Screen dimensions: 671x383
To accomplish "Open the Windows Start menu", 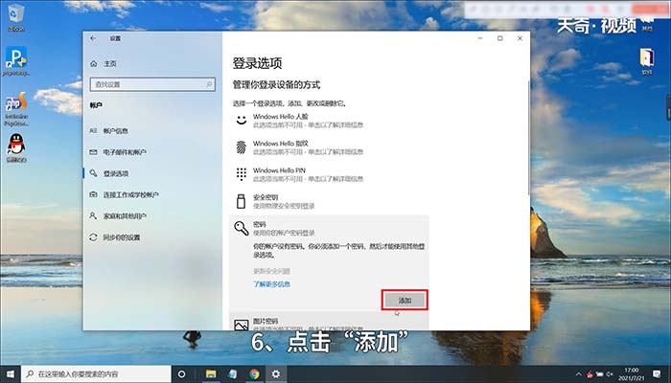I will [11, 374].
